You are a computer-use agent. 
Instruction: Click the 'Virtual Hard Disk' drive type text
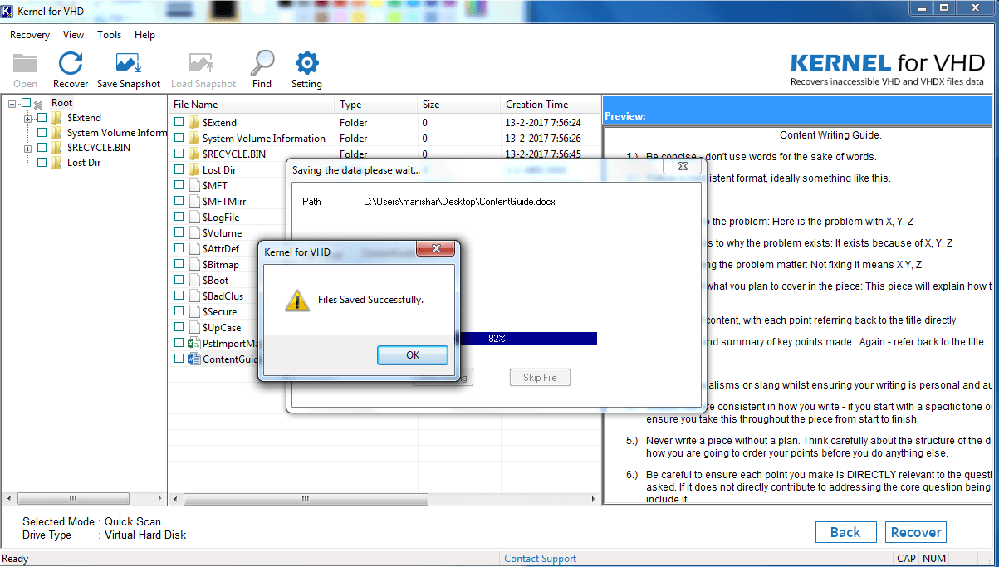pos(145,535)
